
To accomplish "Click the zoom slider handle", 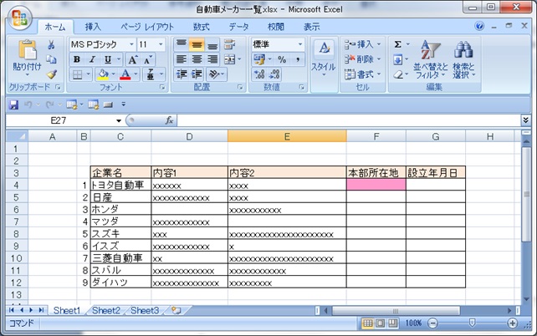I will (472, 323).
